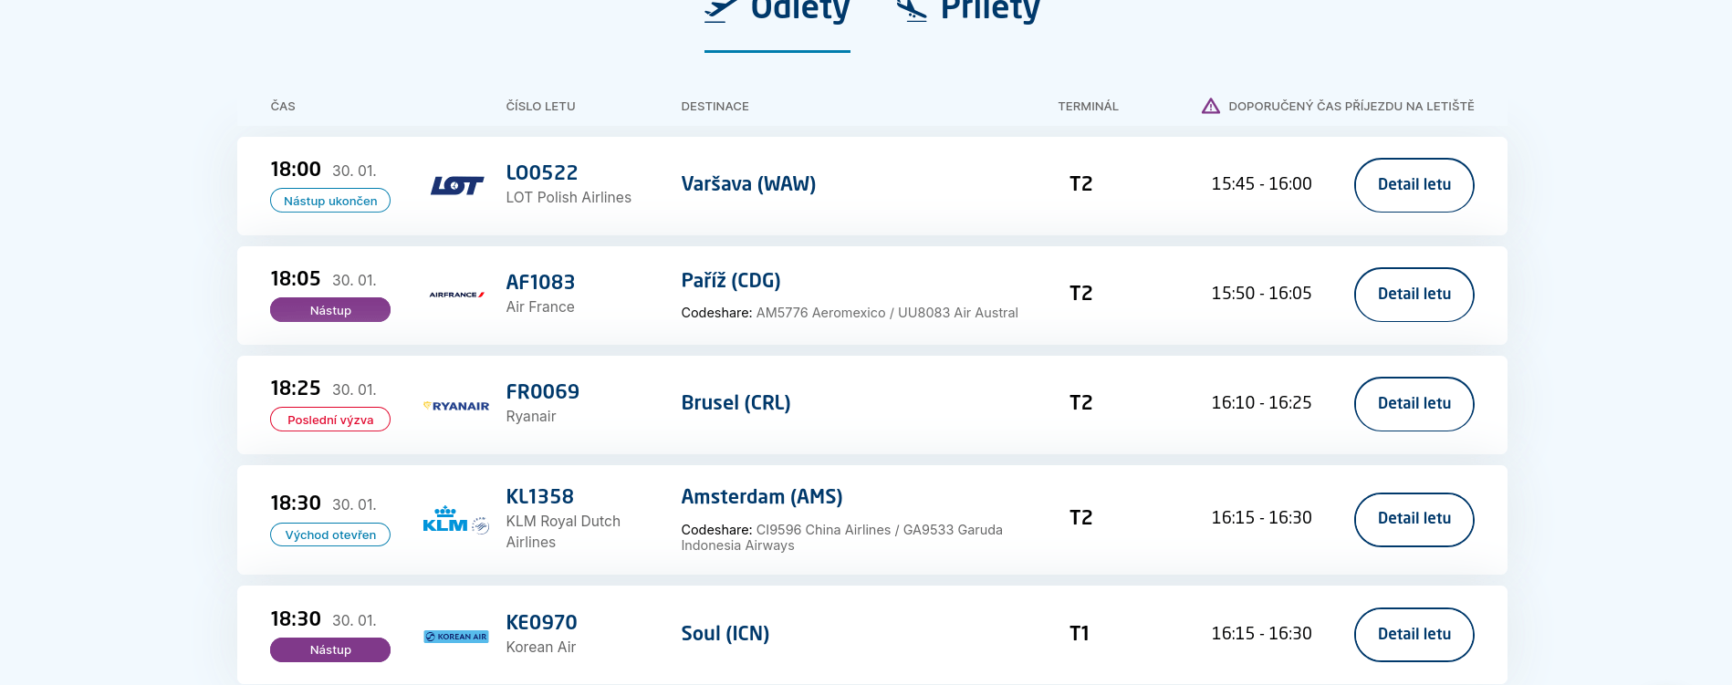
Task: Switch to the Odlety tab
Action: coord(799,11)
